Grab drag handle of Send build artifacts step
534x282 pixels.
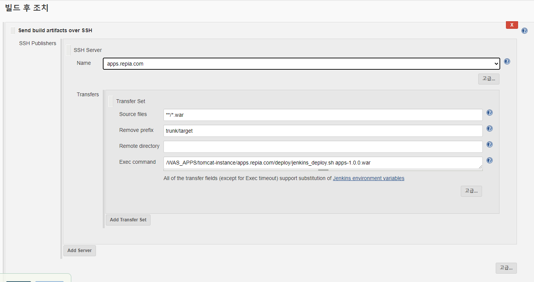(x=13, y=30)
